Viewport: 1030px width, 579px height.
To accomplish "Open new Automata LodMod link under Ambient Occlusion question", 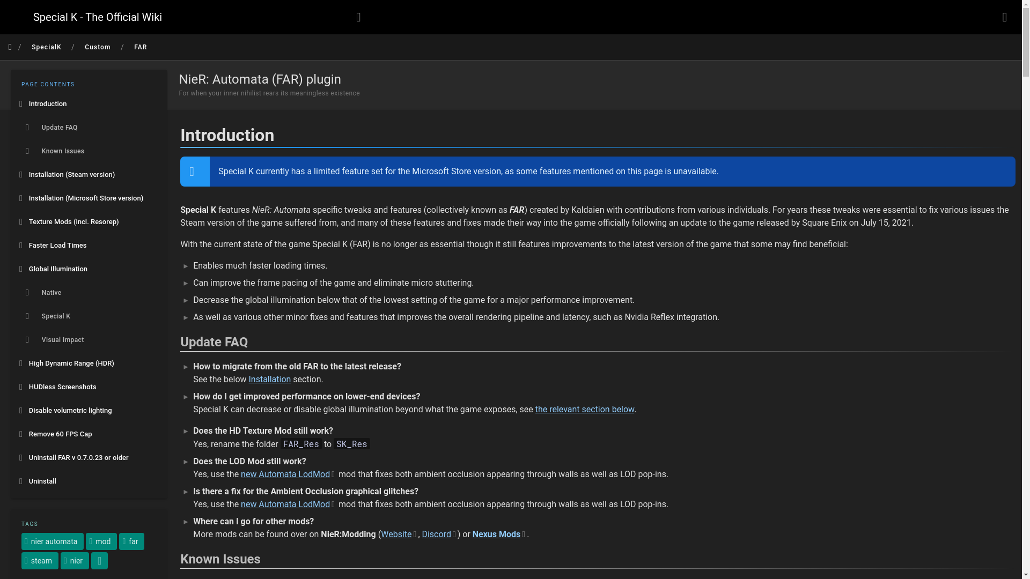I will tap(285, 504).
